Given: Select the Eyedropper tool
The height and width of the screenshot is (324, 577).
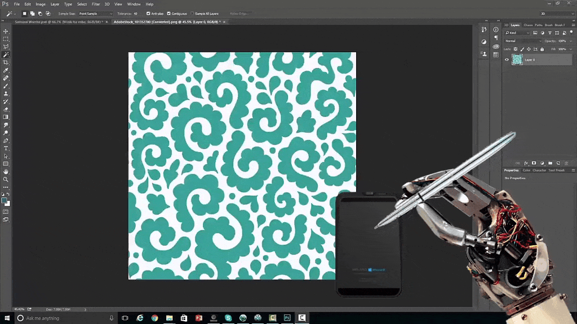Looking at the screenshot, I should point(6,70).
